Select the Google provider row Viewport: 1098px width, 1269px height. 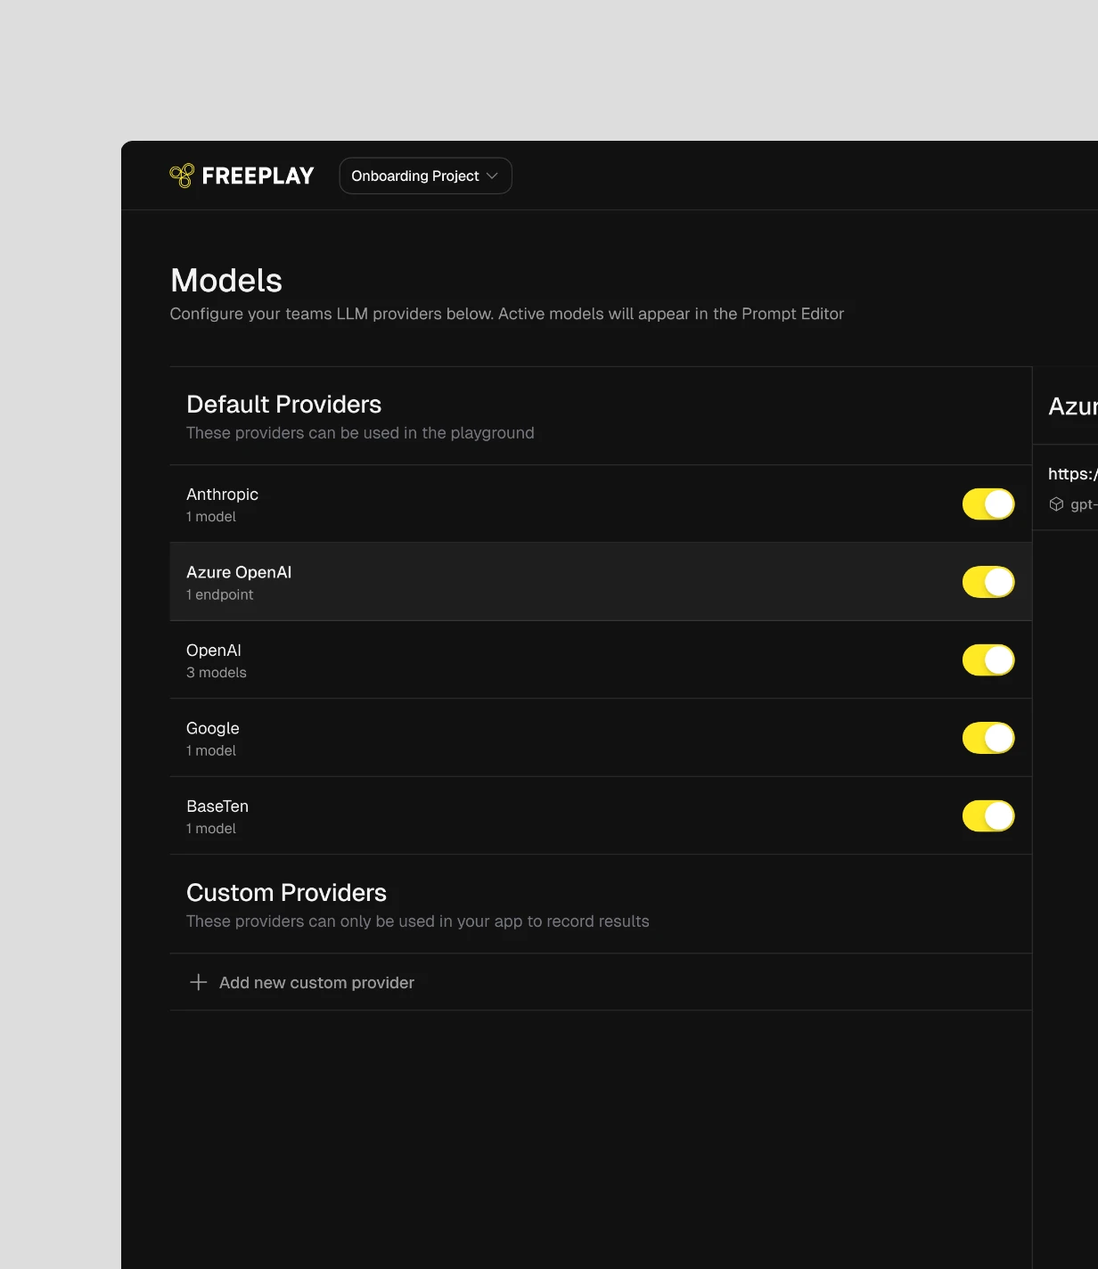[601, 738]
